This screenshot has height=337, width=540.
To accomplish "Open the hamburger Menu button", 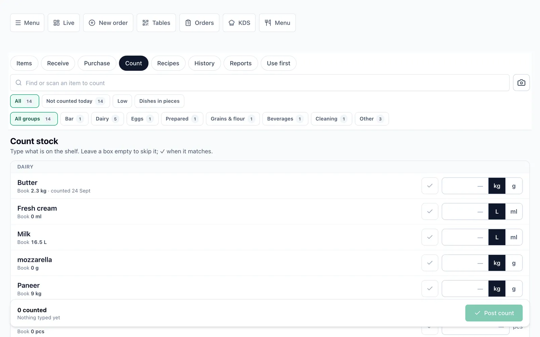I will 27,23.
